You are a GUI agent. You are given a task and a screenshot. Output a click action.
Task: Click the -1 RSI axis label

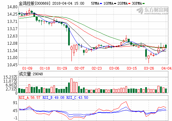click(16, 118)
